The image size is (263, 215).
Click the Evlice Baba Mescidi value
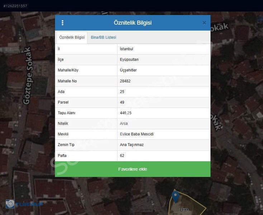pyautogui.click(x=137, y=134)
